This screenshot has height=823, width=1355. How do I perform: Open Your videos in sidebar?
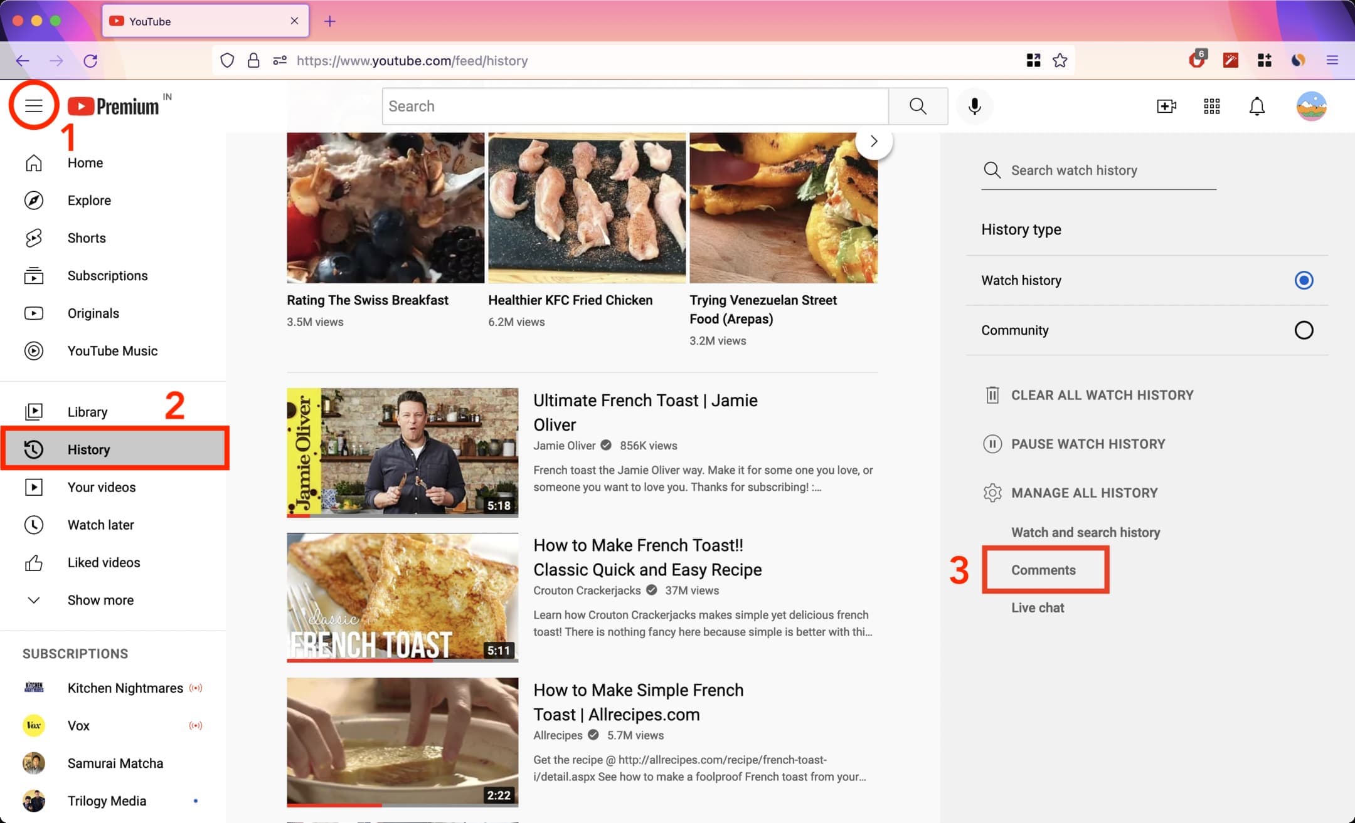[x=113, y=487]
